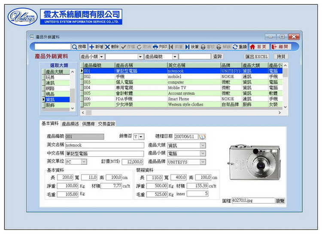Click the 匯出 EXCEL button
Screen dimensions: 322x234
pos(257,56)
